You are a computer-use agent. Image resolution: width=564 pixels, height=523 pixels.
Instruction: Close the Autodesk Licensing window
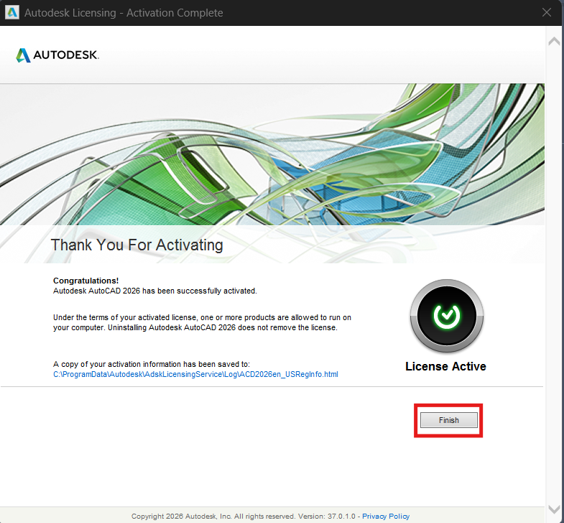546,13
